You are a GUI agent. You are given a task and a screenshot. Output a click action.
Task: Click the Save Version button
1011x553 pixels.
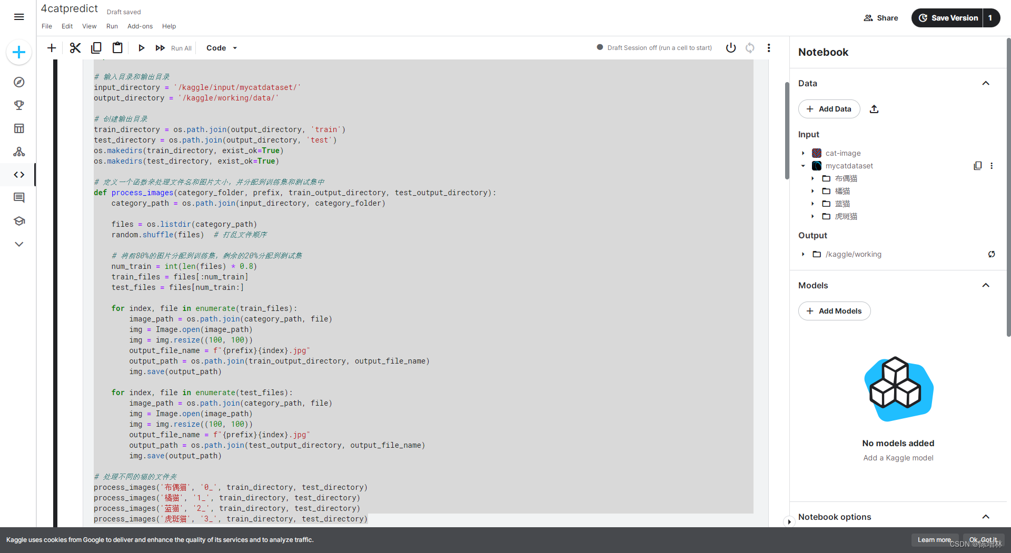click(948, 18)
